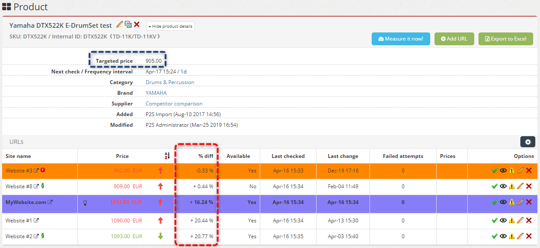Sort URLs using the A-Z sort icon
The image size is (540, 248).
click(167, 156)
